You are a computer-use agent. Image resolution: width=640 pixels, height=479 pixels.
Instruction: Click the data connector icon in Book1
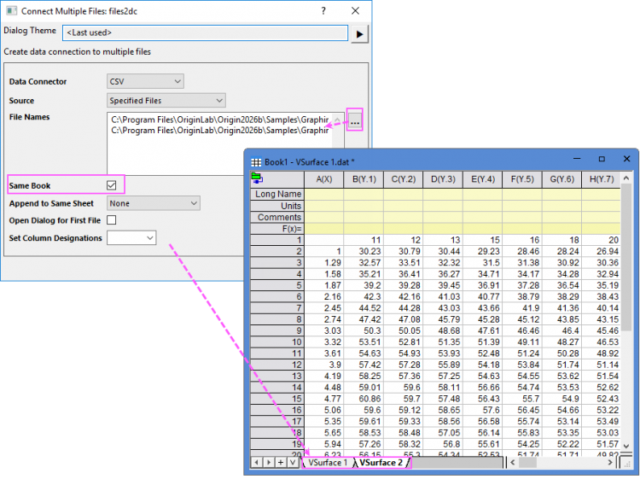pyautogui.click(x=257, y=178)
